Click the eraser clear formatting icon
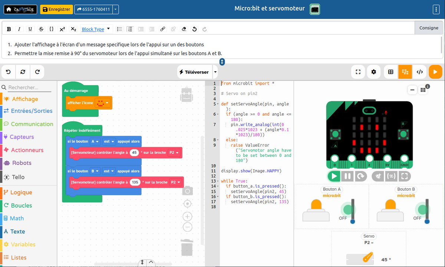The height and width of the screenshot is (267, 445). [x=184, y=29]
